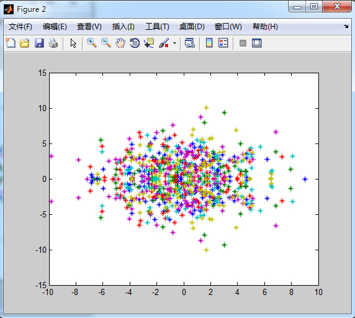Expand the Brush color dropdown arrow

point(174,43)
